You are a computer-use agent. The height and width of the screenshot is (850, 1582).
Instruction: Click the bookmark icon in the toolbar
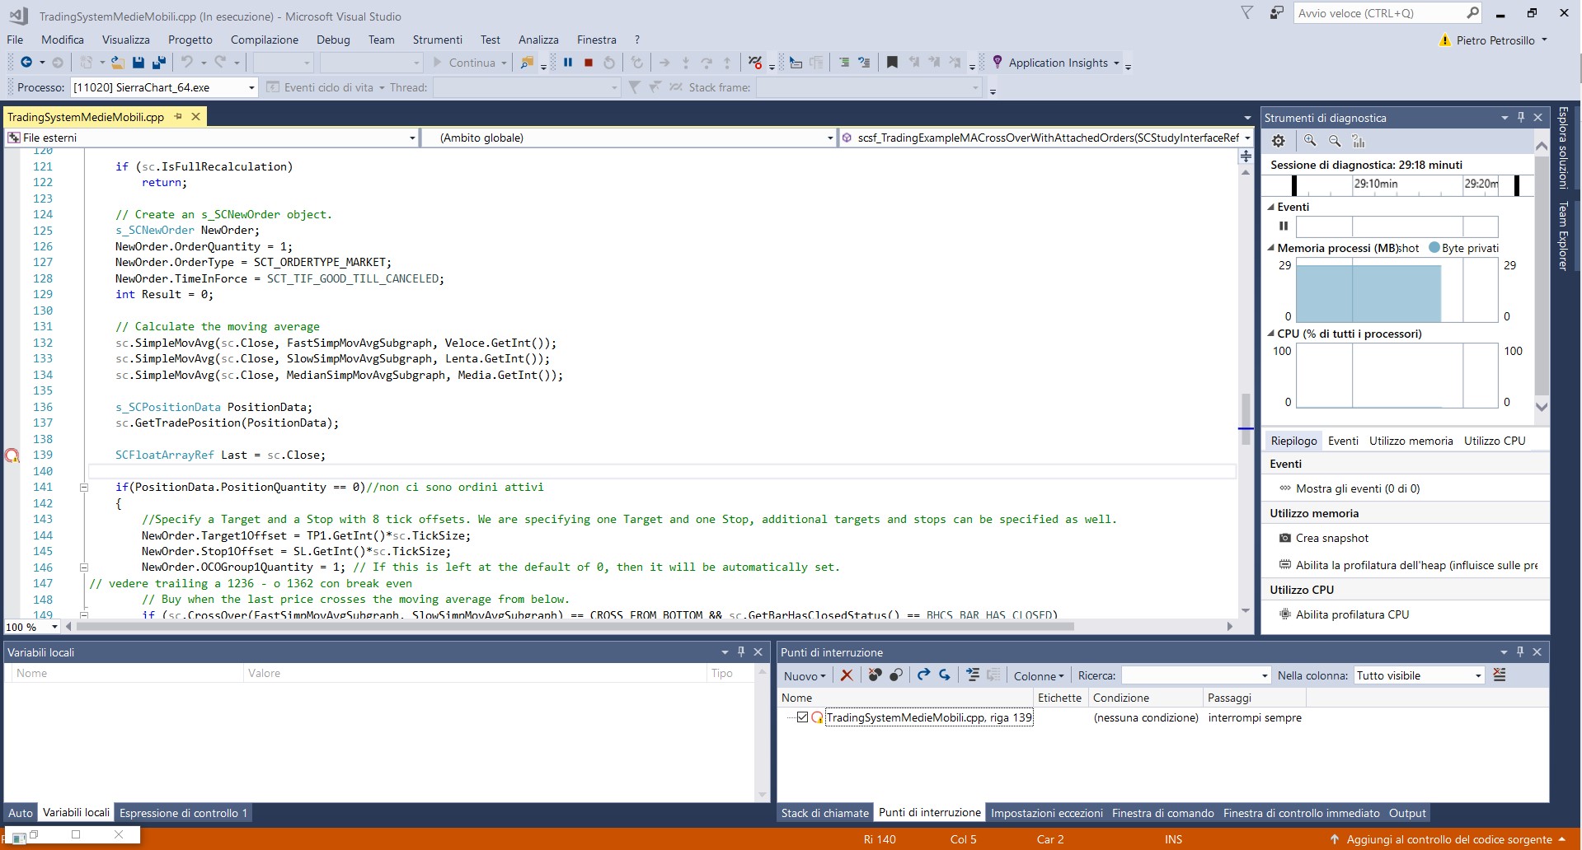coord(892,63)
